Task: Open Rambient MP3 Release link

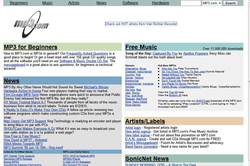Action: click(18, 159)
